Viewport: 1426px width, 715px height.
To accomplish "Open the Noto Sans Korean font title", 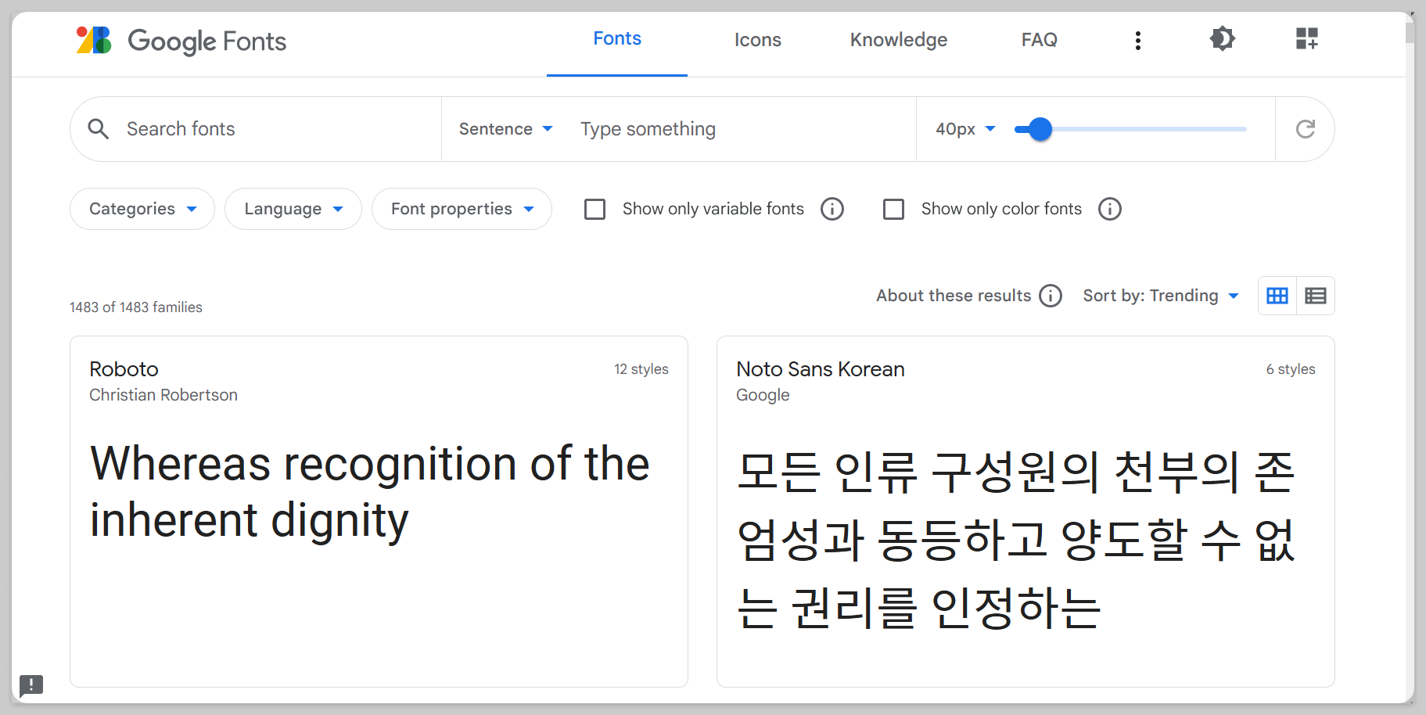I will tap(821, 369).
